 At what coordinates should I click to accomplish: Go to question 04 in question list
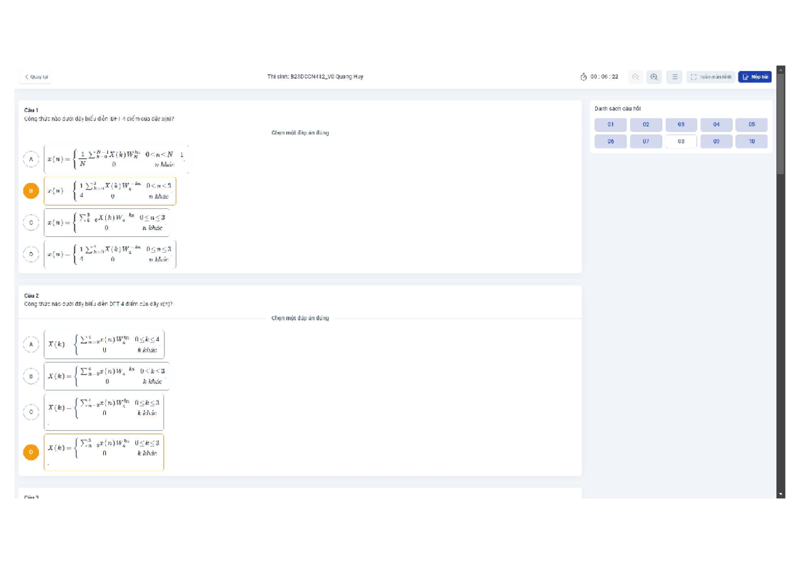click(716, 124)
